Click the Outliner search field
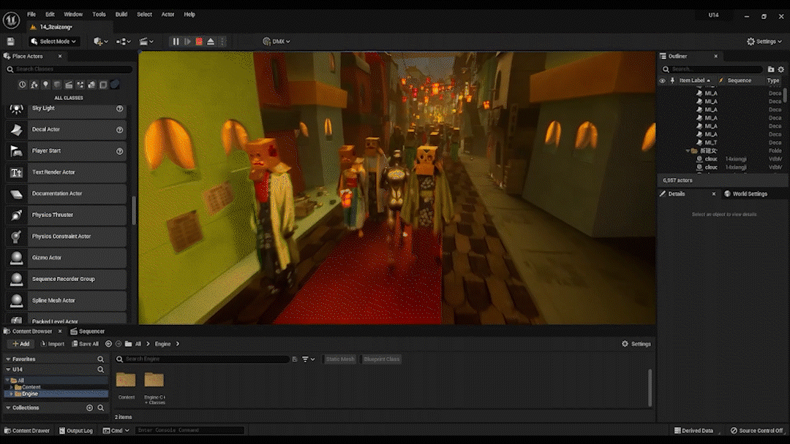The image size is (790, 444). click(x=712, y=69)
